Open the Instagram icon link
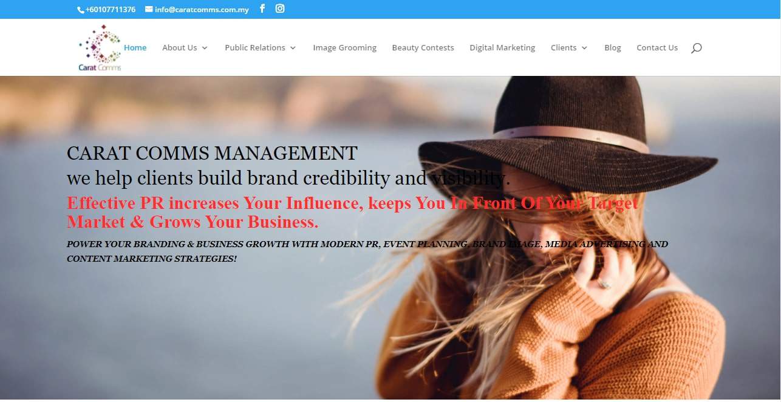Viewport: 781px width, 402px height. coord(280,9)
